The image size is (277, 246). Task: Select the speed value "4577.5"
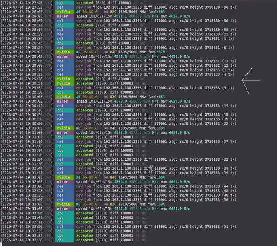coord(120,209)
